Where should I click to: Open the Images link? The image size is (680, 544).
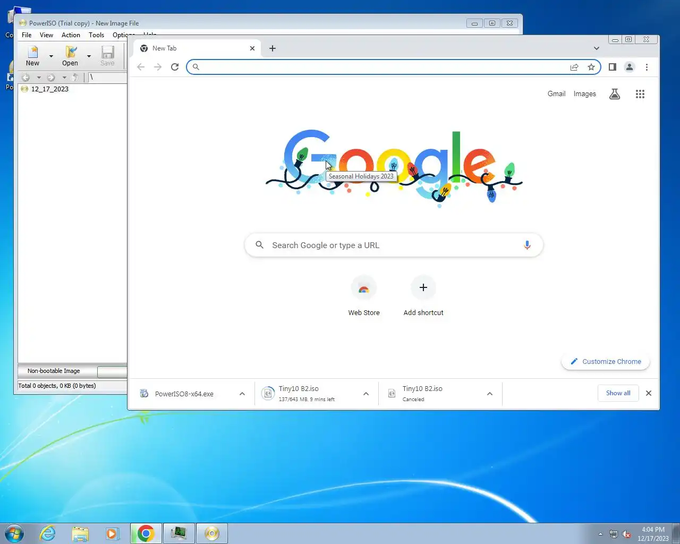pos(584,94)
